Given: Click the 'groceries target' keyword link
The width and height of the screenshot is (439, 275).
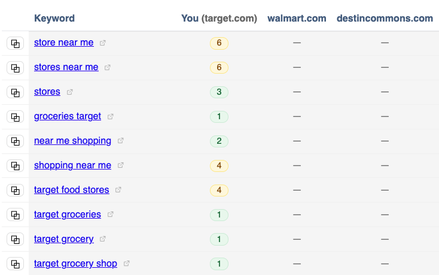Looking at the screenshot, I should (x=68, y=116).
